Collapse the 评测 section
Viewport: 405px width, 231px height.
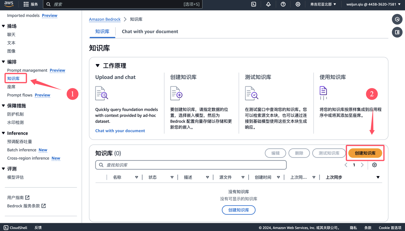4,169
